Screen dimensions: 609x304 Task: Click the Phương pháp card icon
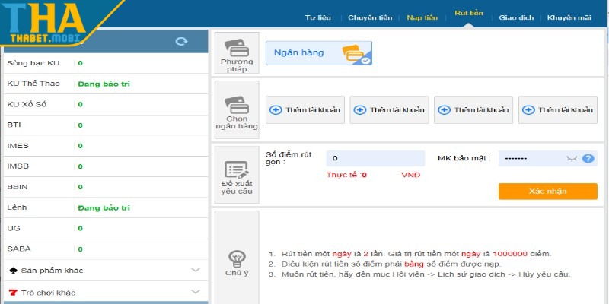237,47
